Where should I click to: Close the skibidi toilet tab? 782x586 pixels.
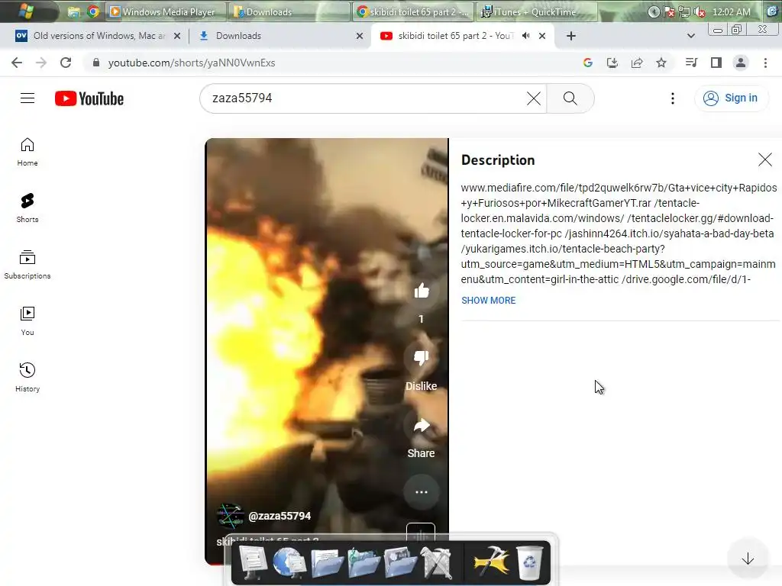click(543, 36)
